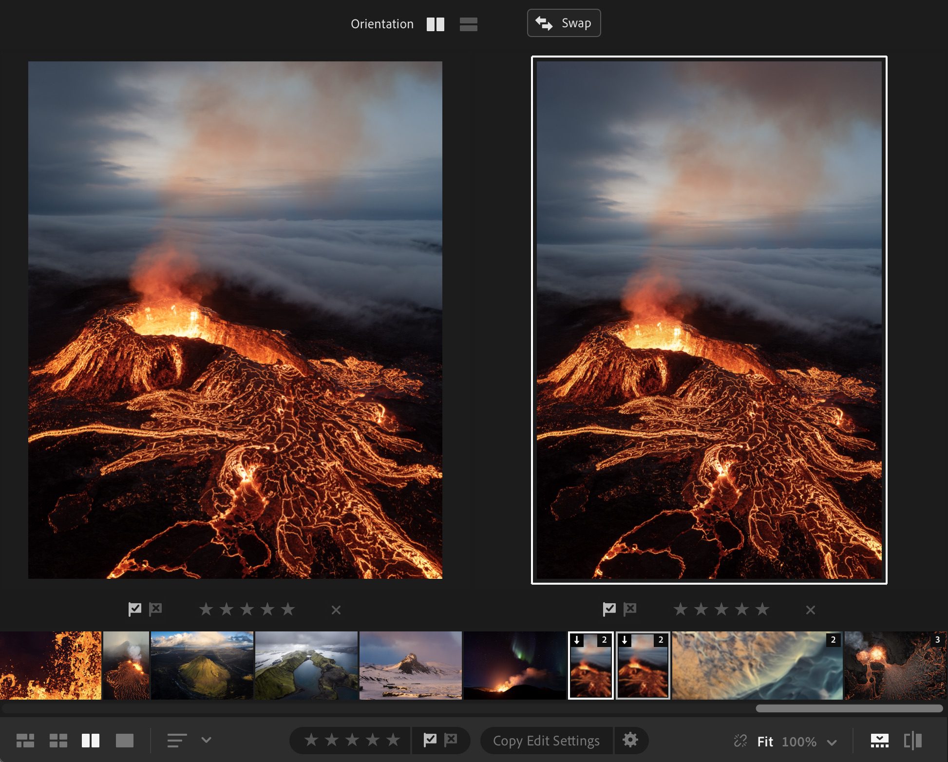Click the sort order icon

tap(177, 741)
